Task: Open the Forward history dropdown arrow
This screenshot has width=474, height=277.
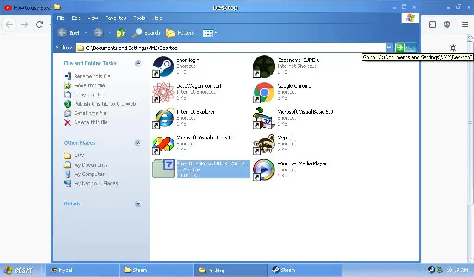Action: tap(109, 33)
